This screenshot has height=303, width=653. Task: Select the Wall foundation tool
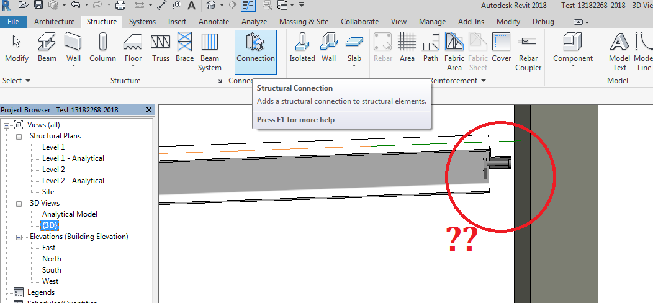pos(328,48)
